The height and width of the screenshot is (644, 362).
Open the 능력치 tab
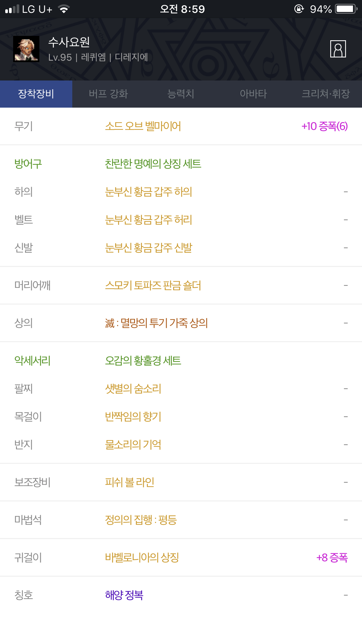click(181, 94)
